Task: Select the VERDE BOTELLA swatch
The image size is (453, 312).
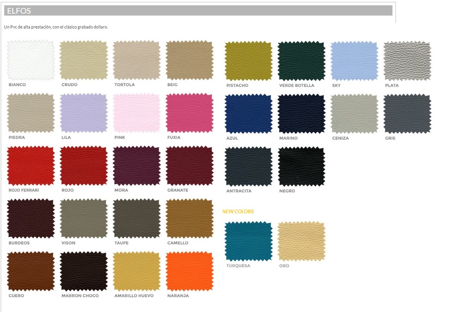Action: (301, 61)
